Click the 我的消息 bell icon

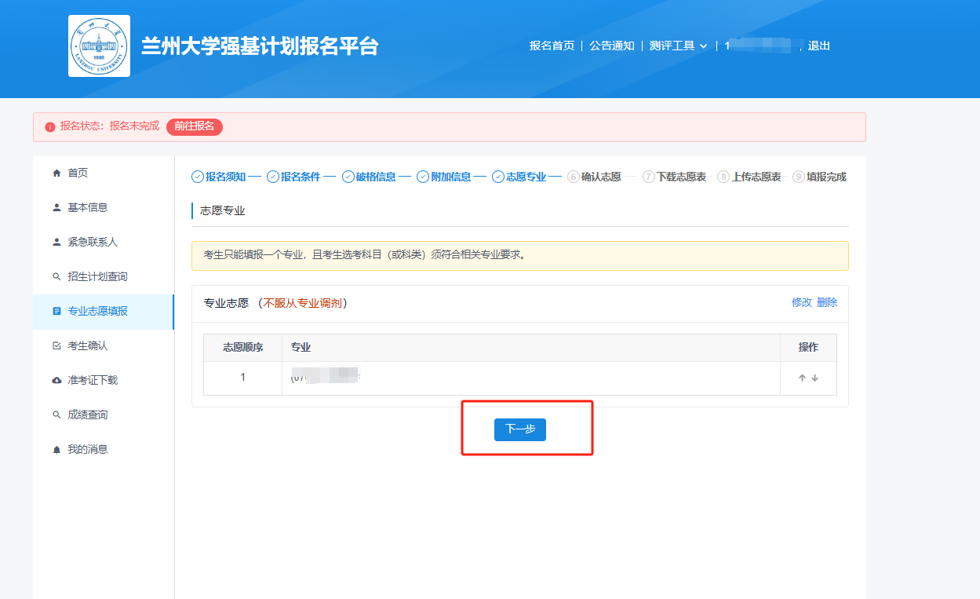[x=56, y=449]
